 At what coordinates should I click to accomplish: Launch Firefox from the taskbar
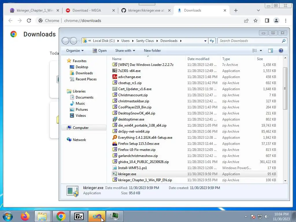25,216
